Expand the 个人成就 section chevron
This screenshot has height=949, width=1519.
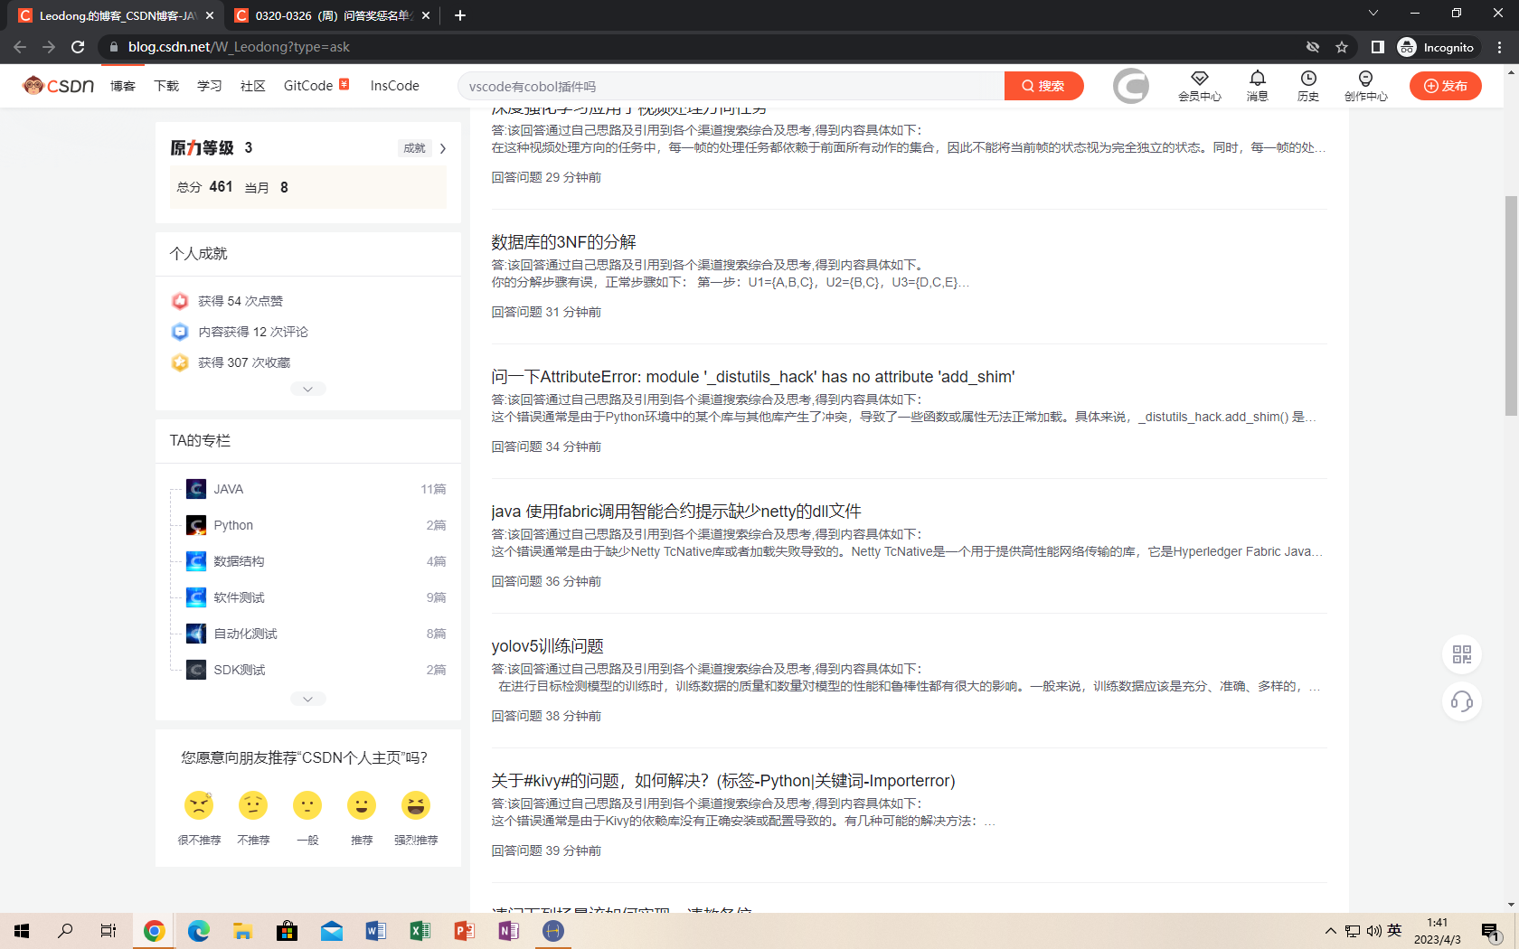(307, 389)
